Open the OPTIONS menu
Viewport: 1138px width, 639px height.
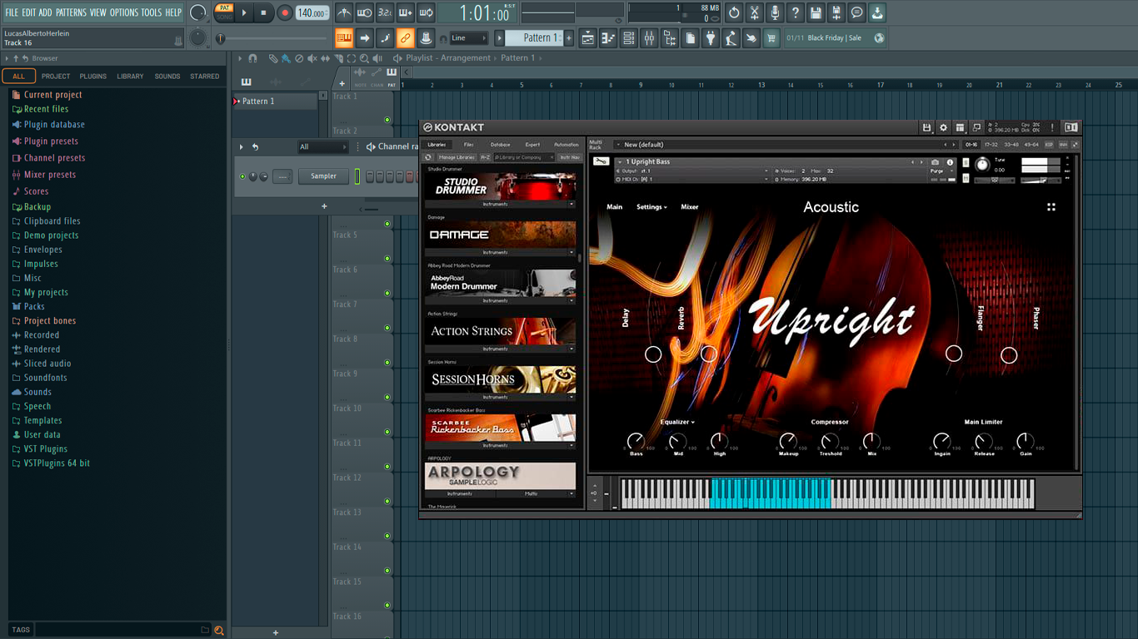click(124, 12)
